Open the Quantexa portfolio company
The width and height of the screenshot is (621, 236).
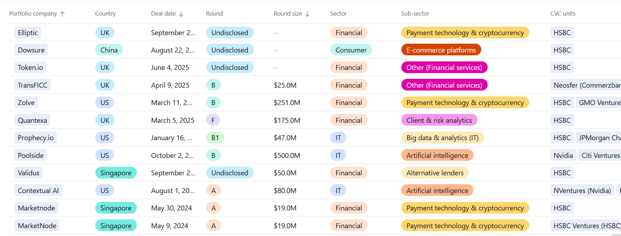[x=32, y=120]
